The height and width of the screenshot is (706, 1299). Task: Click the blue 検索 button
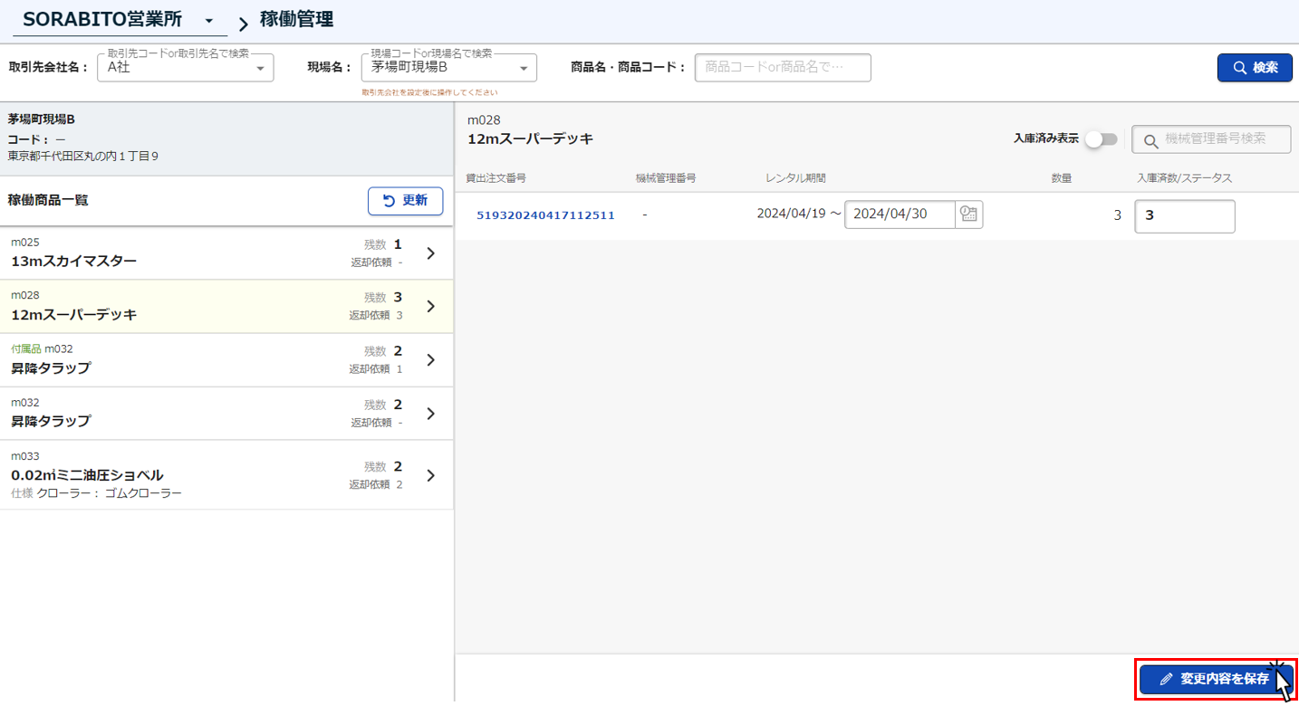[1255, 68]
